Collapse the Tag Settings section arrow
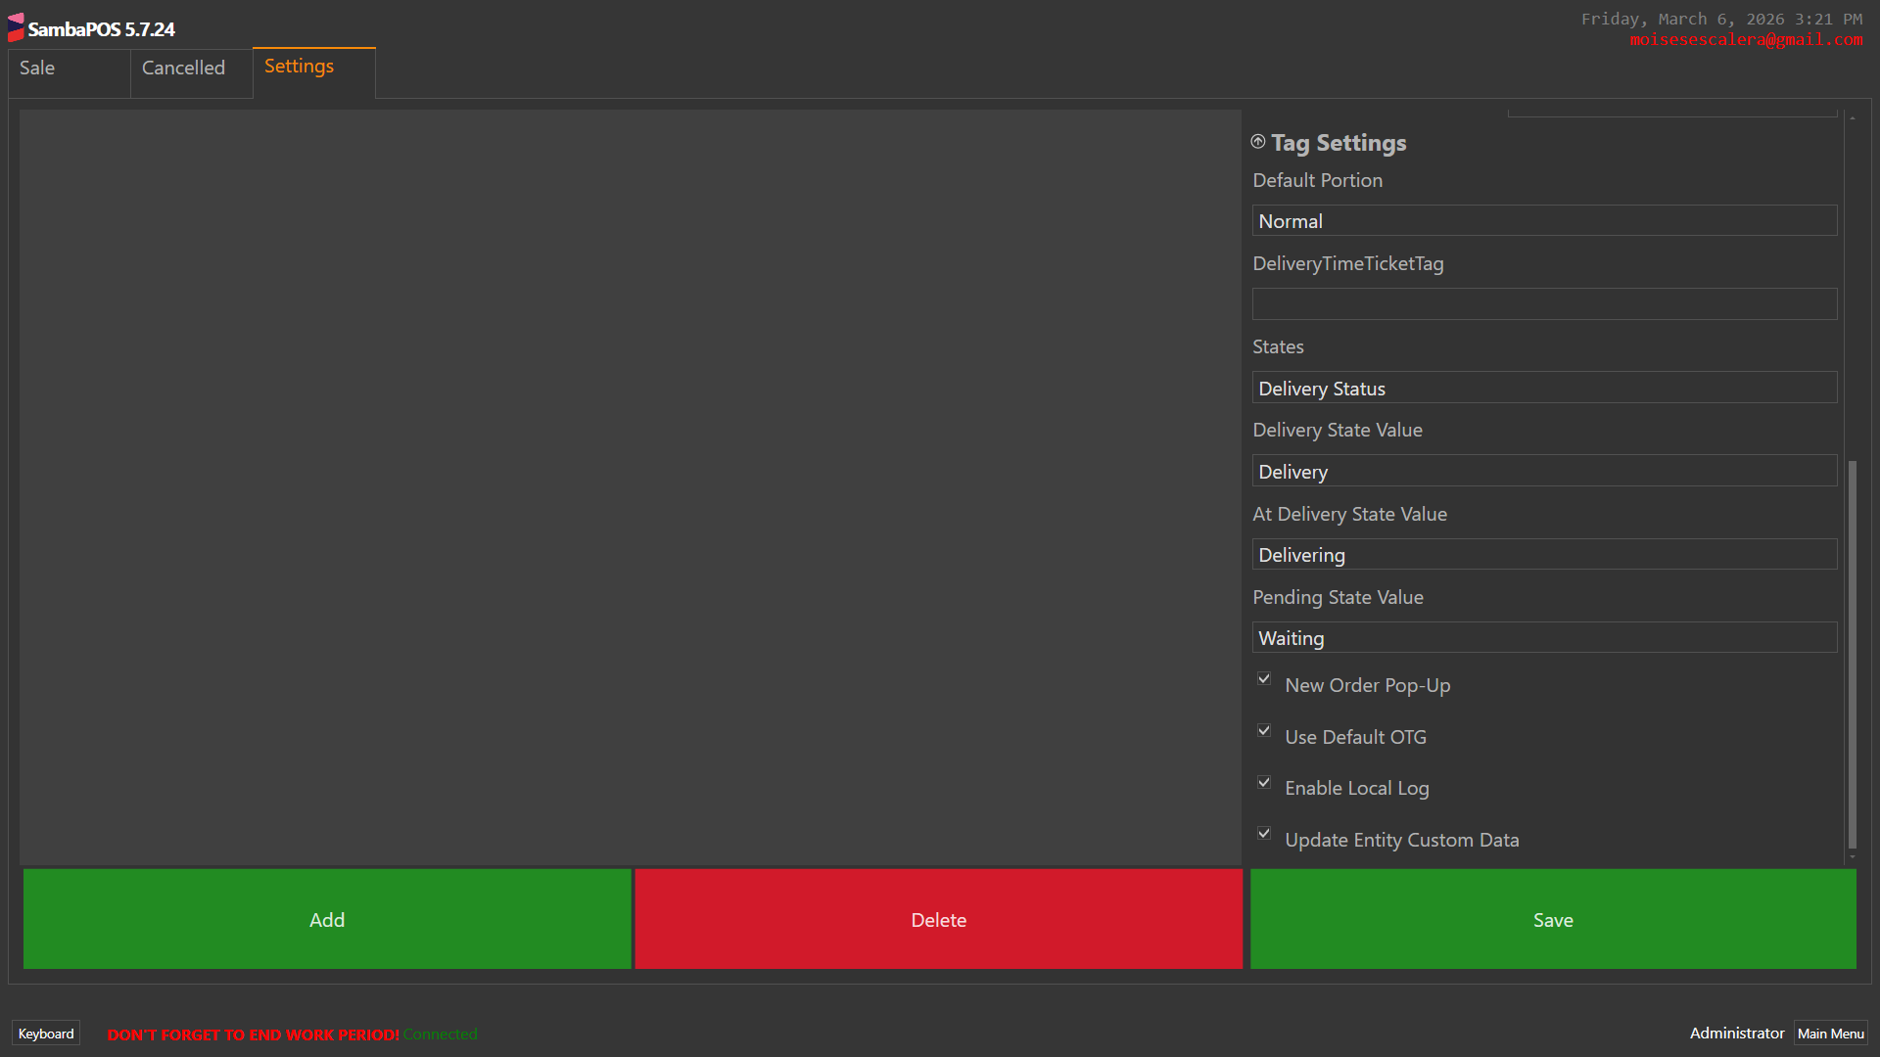1880x1057 pixels. [x=1258, y=142]
